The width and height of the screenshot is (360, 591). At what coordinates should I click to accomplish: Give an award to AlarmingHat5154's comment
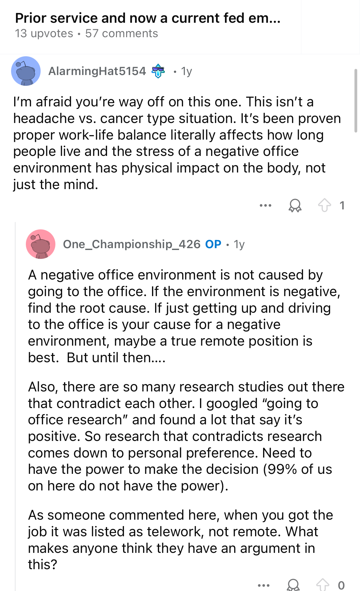(x=295, y=205)
